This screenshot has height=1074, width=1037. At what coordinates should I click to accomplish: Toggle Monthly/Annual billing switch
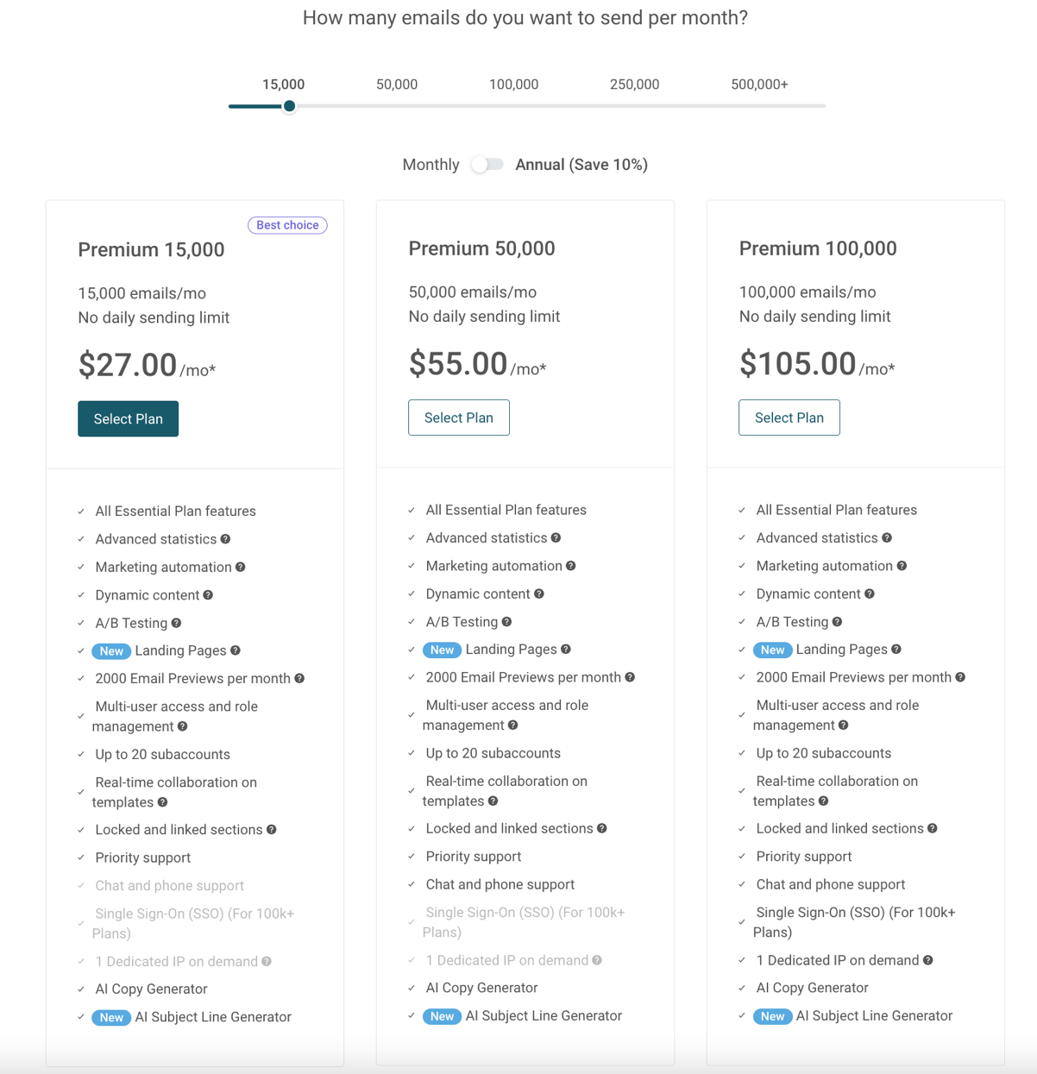487,165
